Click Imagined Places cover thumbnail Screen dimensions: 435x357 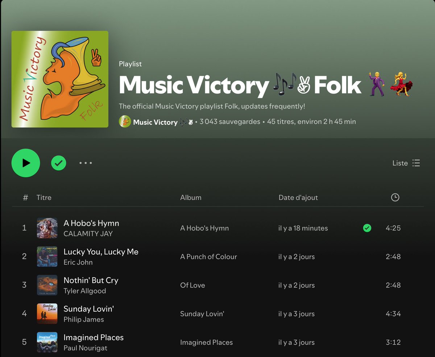point(47,343)
